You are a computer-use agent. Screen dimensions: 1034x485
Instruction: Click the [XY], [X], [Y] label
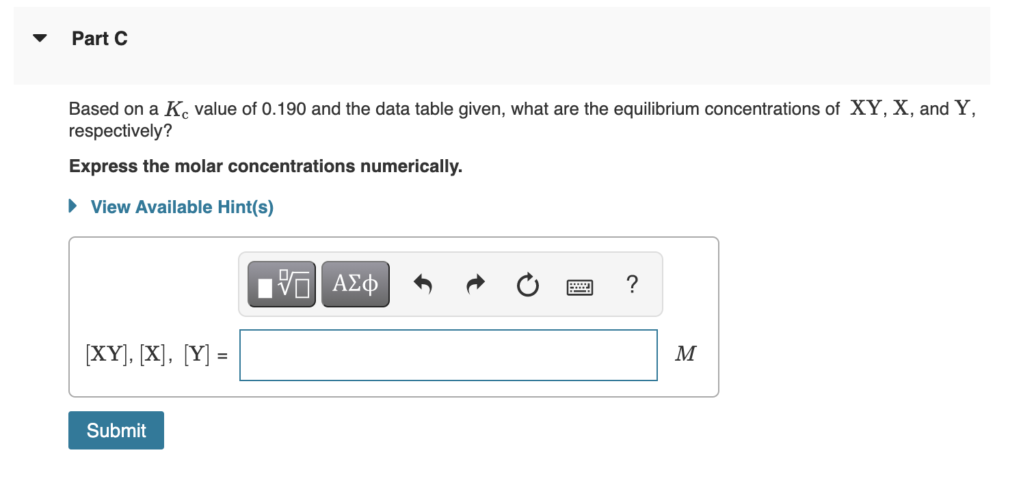pos(154,355)
